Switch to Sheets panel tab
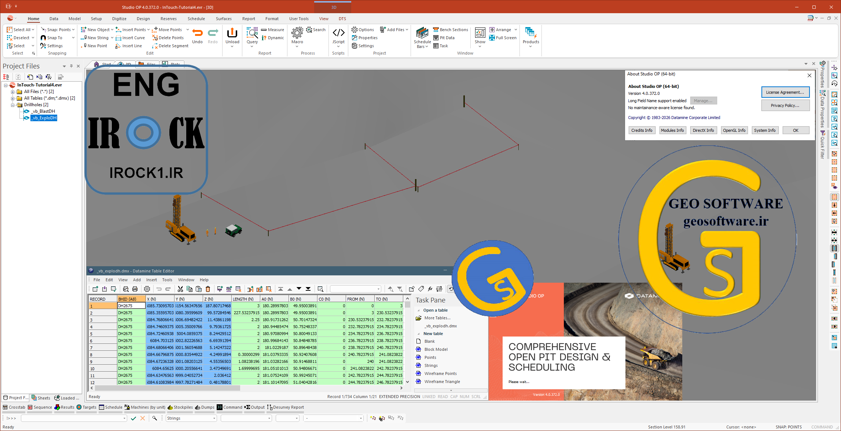This screenshot has height=431, width=841. pos(41,398)
